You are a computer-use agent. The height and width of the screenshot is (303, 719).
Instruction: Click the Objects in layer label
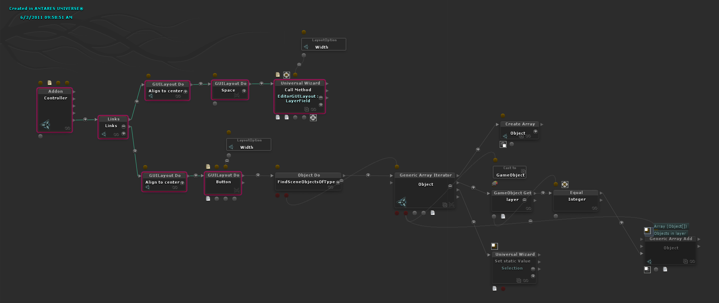pyautogui.click(x=670, y=233)
